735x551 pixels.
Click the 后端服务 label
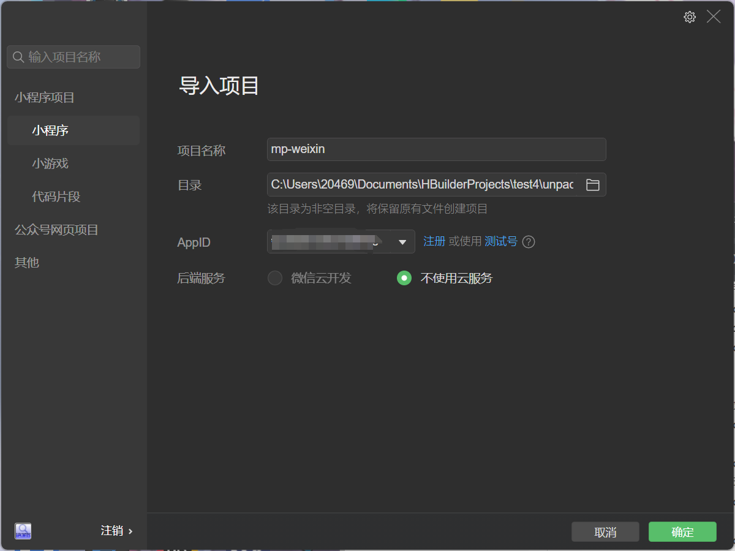[x=202, y=278]
